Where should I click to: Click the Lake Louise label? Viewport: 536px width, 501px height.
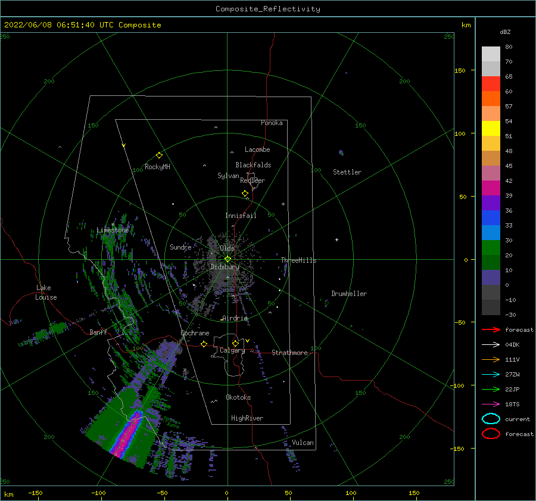pyautogui.click(x=46, y=292)
